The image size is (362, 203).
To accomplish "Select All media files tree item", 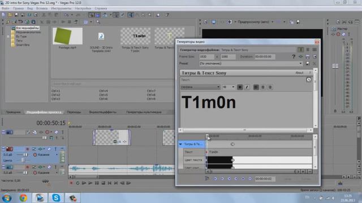I will point(27,28).
